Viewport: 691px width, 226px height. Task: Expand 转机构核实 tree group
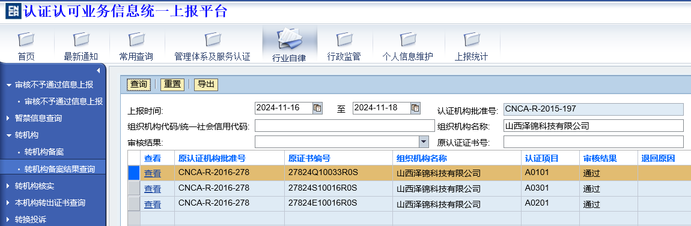[8, 186]
